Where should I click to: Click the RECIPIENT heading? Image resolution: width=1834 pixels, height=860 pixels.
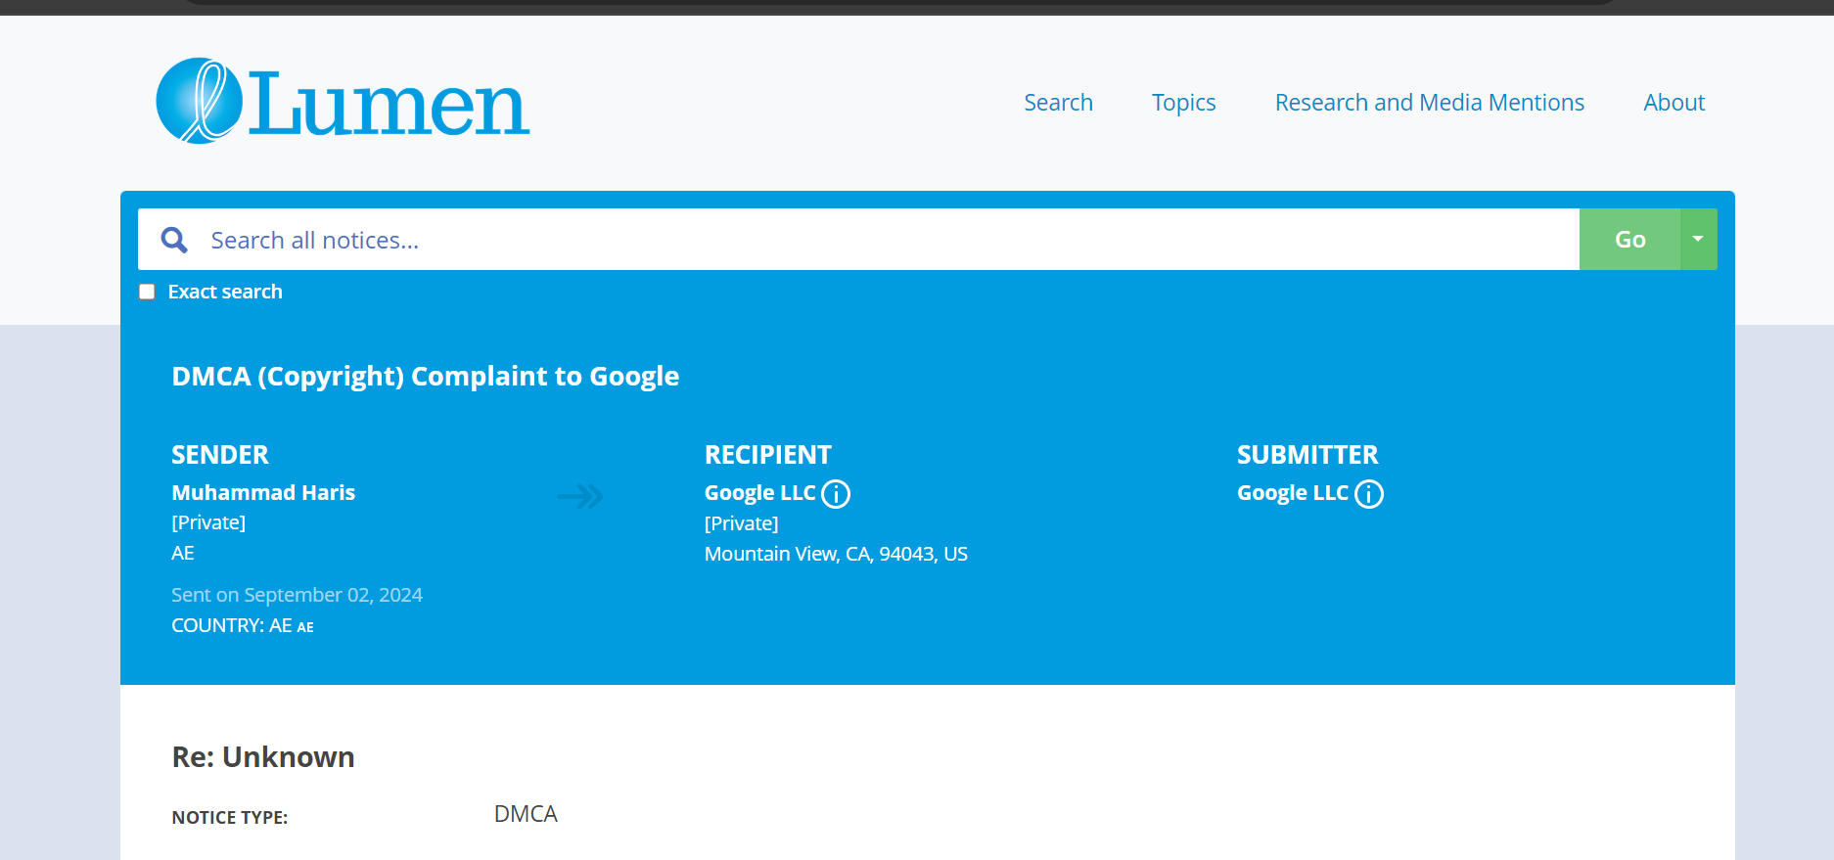pos(768,455)
